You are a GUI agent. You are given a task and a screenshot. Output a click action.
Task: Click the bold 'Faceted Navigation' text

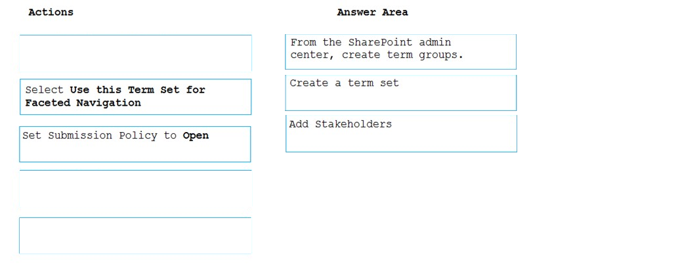click(x=83, y=102)
